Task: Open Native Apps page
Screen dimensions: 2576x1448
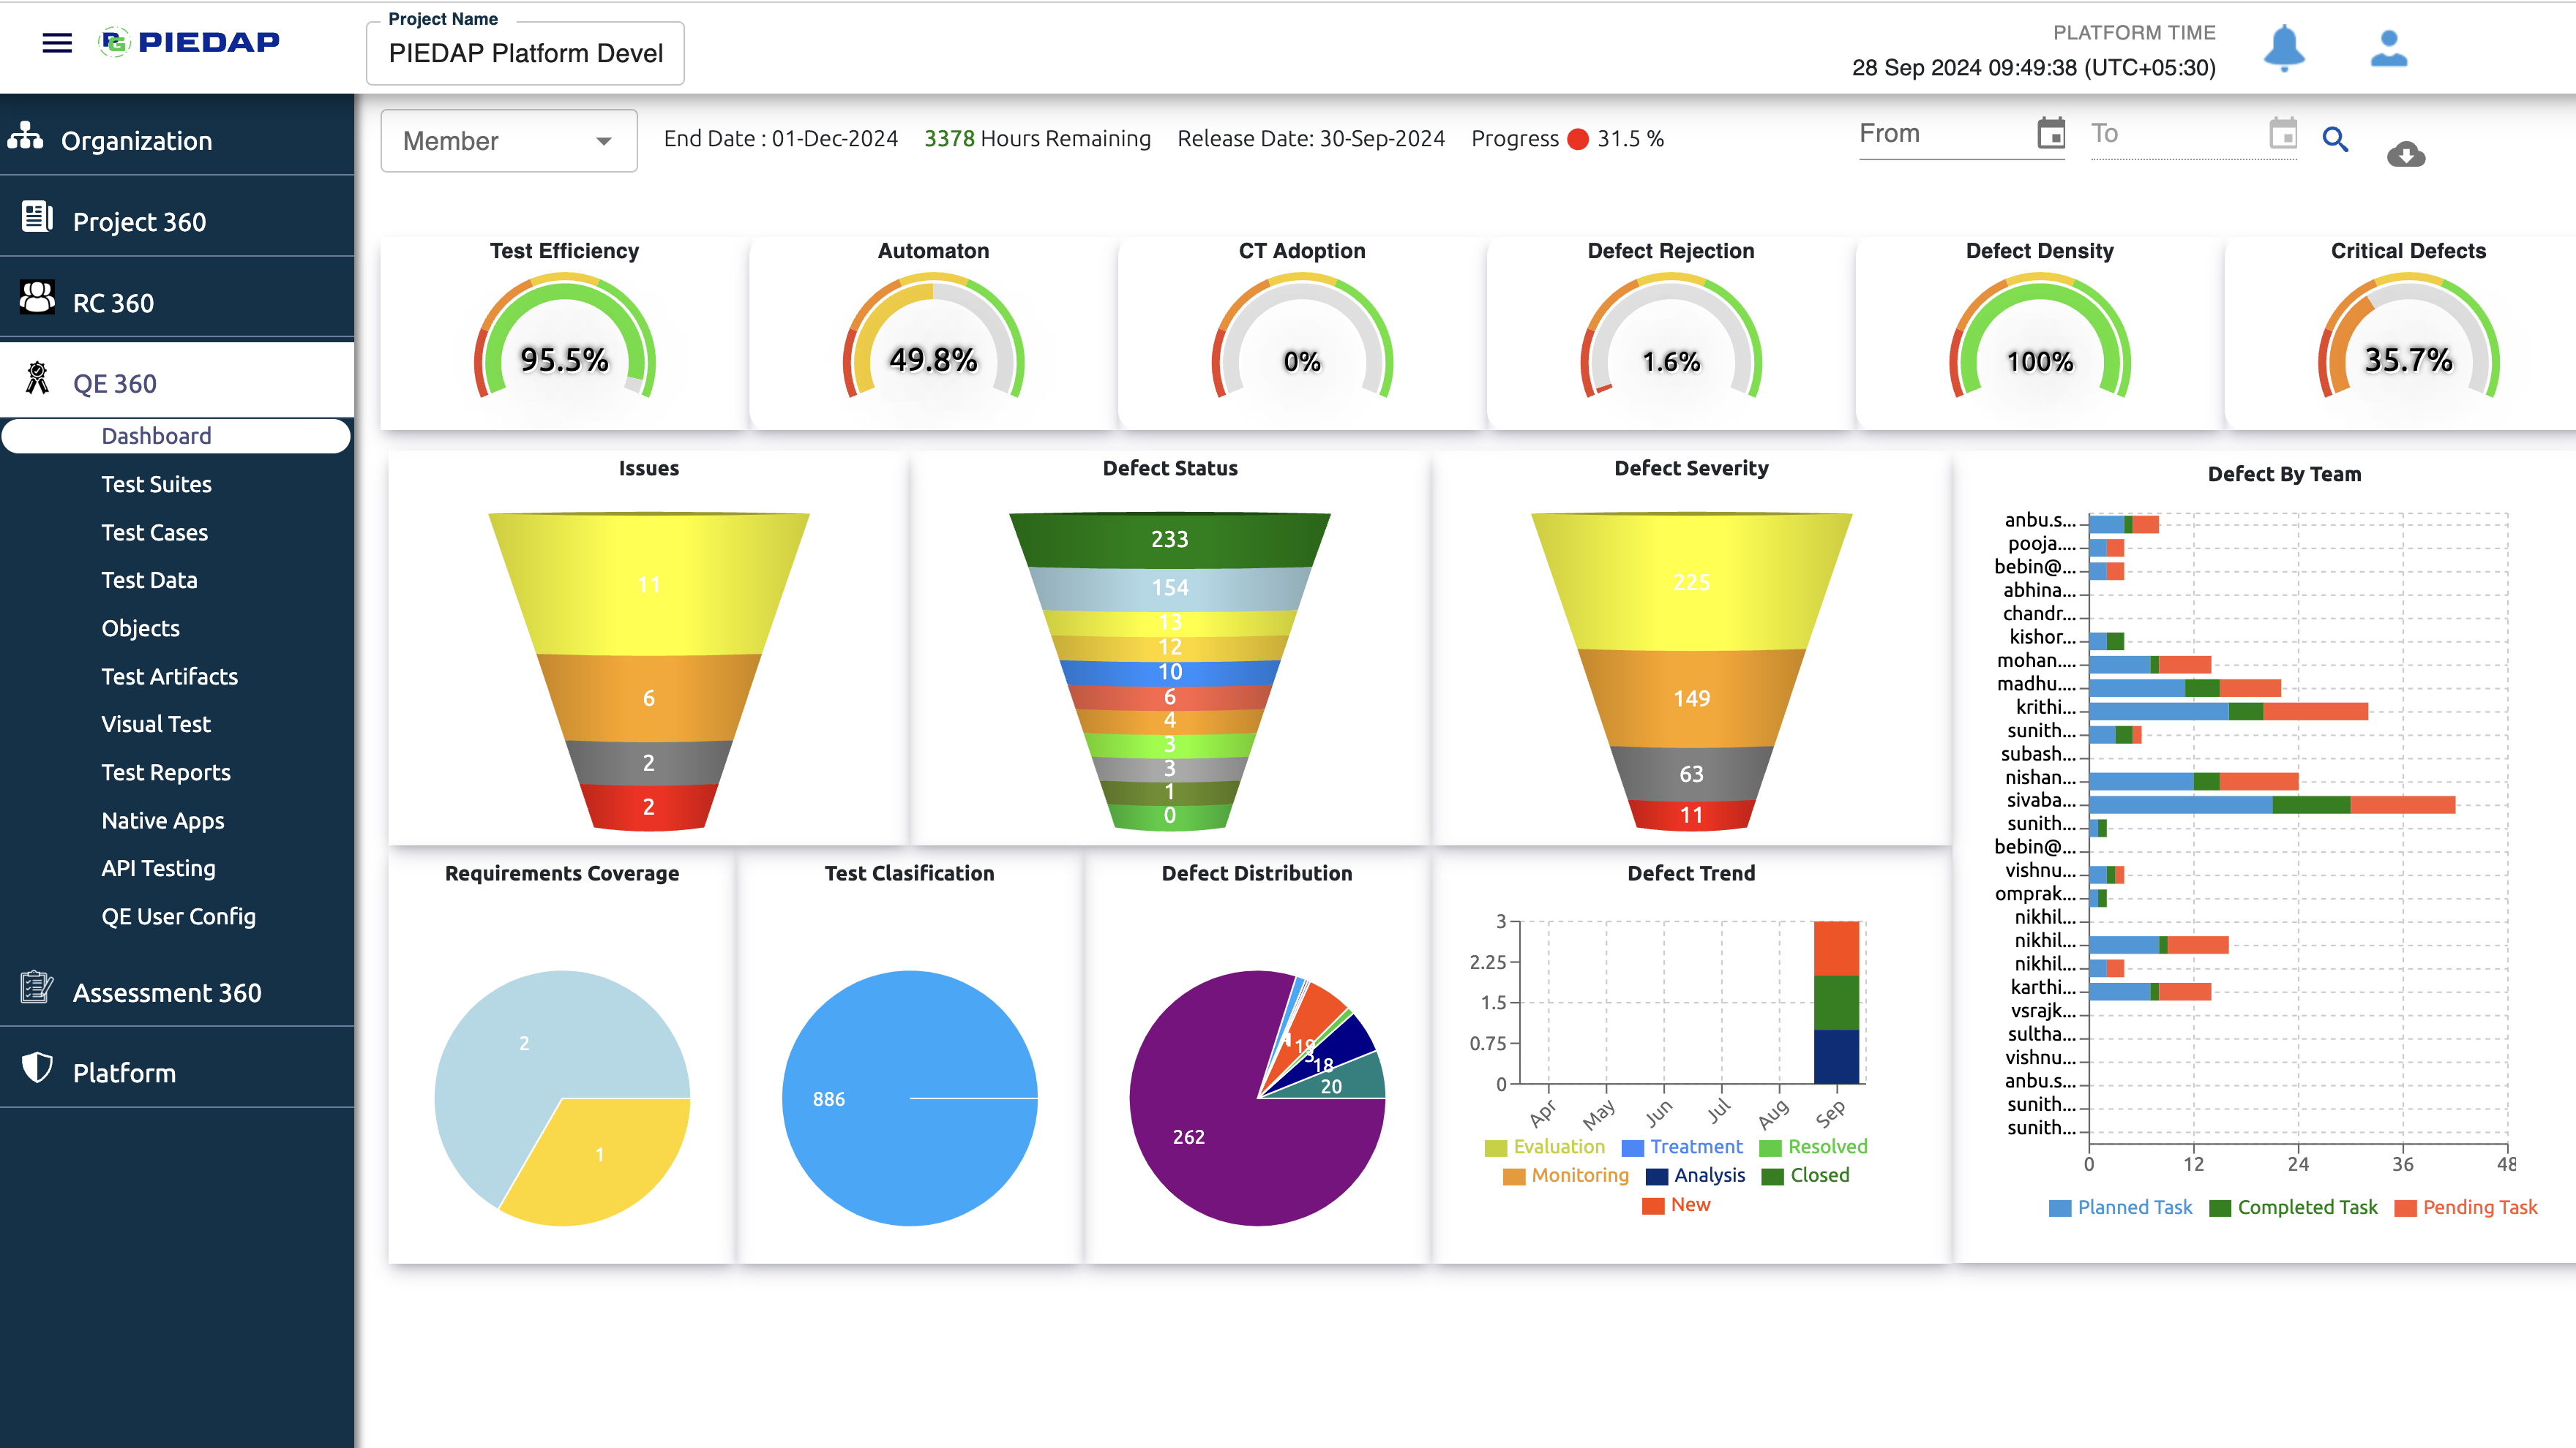Action: (x=162, y=821)
